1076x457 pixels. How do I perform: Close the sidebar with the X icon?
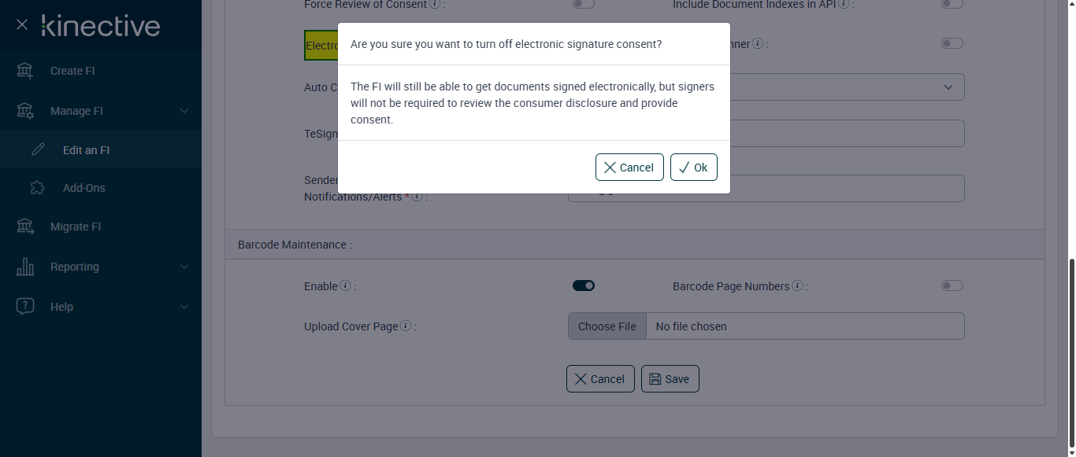tap(22, 25)
